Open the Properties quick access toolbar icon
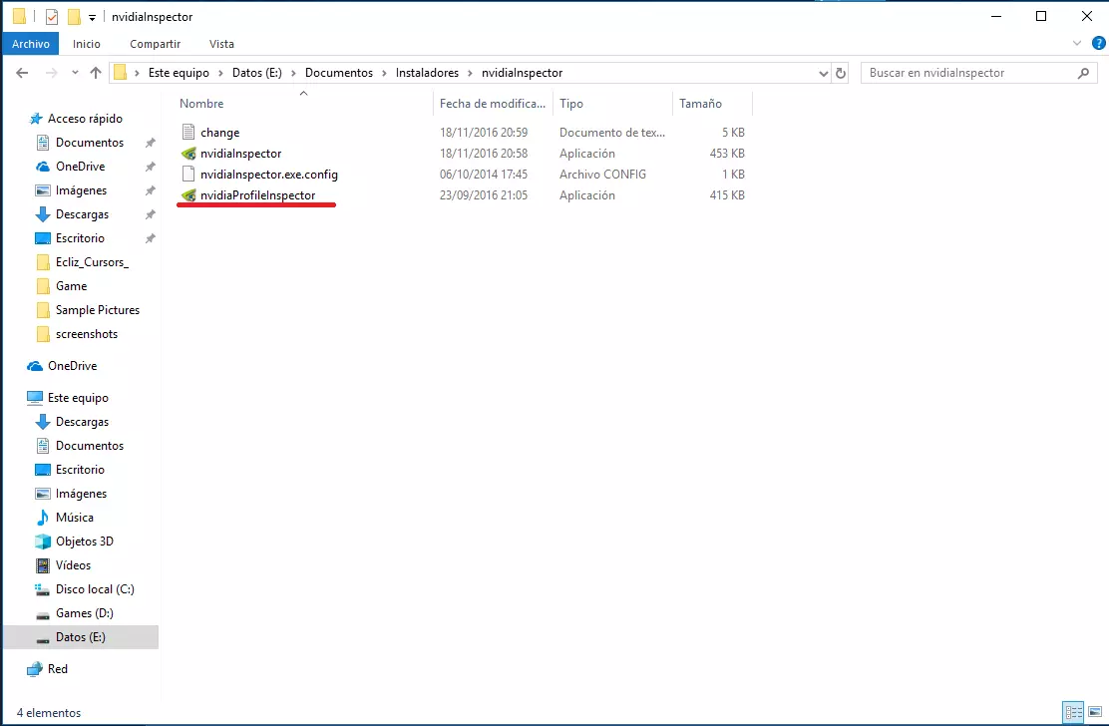1109x726 pixels. click(51, 16)
